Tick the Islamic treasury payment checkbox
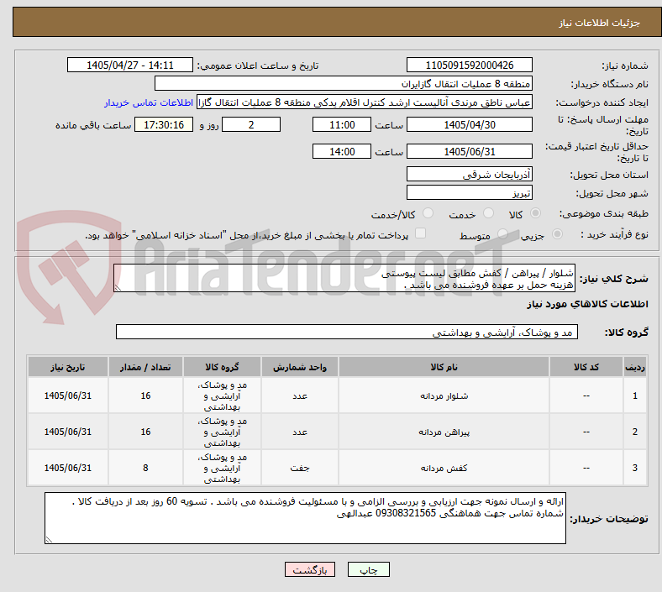Viewport: 662px width, 592px height. click(421, 233)
